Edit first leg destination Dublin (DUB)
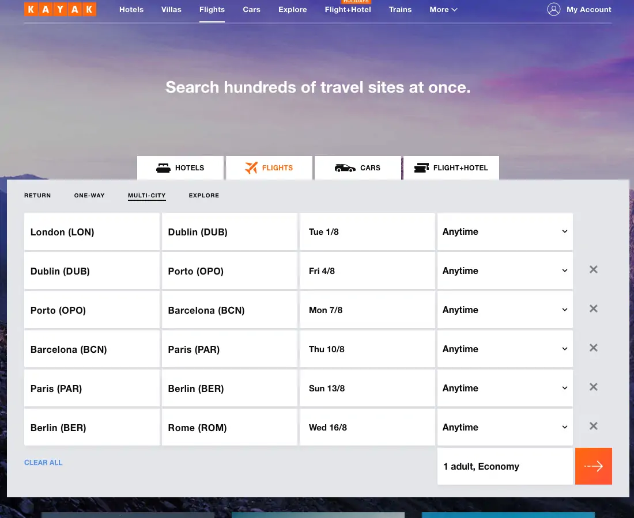 coord(229,232)
